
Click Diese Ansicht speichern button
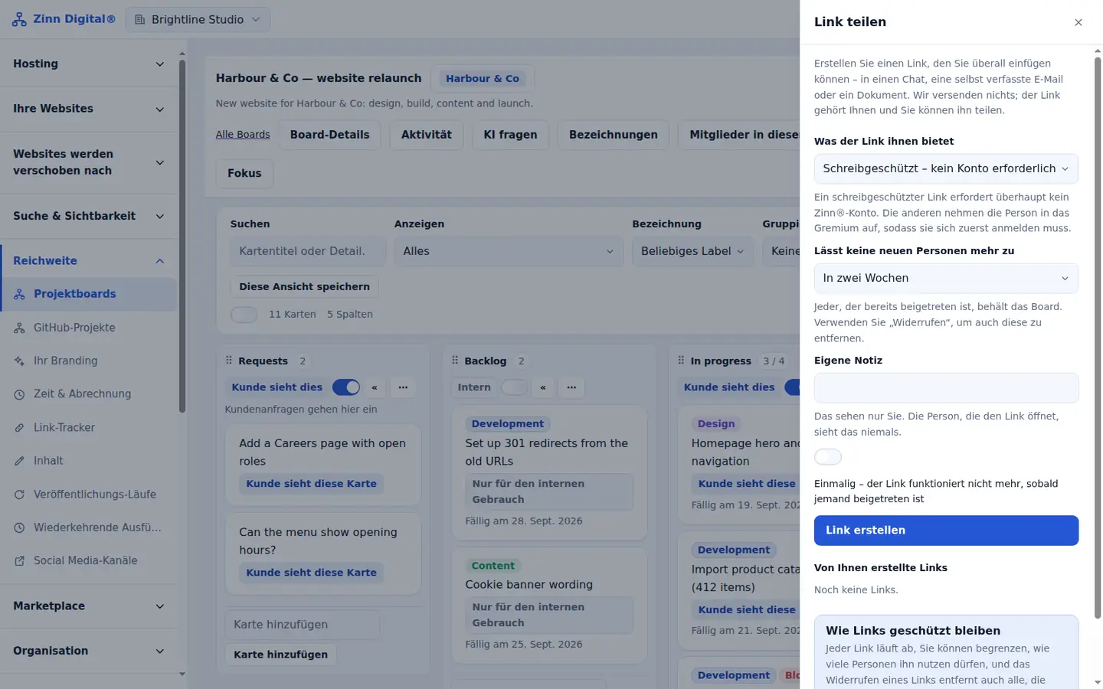click(304, 286)
